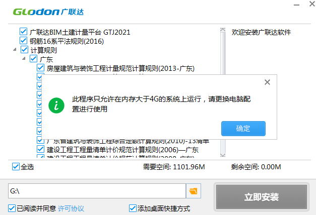316x215 pixels.
Task: Click the install path field showing G:\
Action: pyautogui.click(x=97, y=191)
